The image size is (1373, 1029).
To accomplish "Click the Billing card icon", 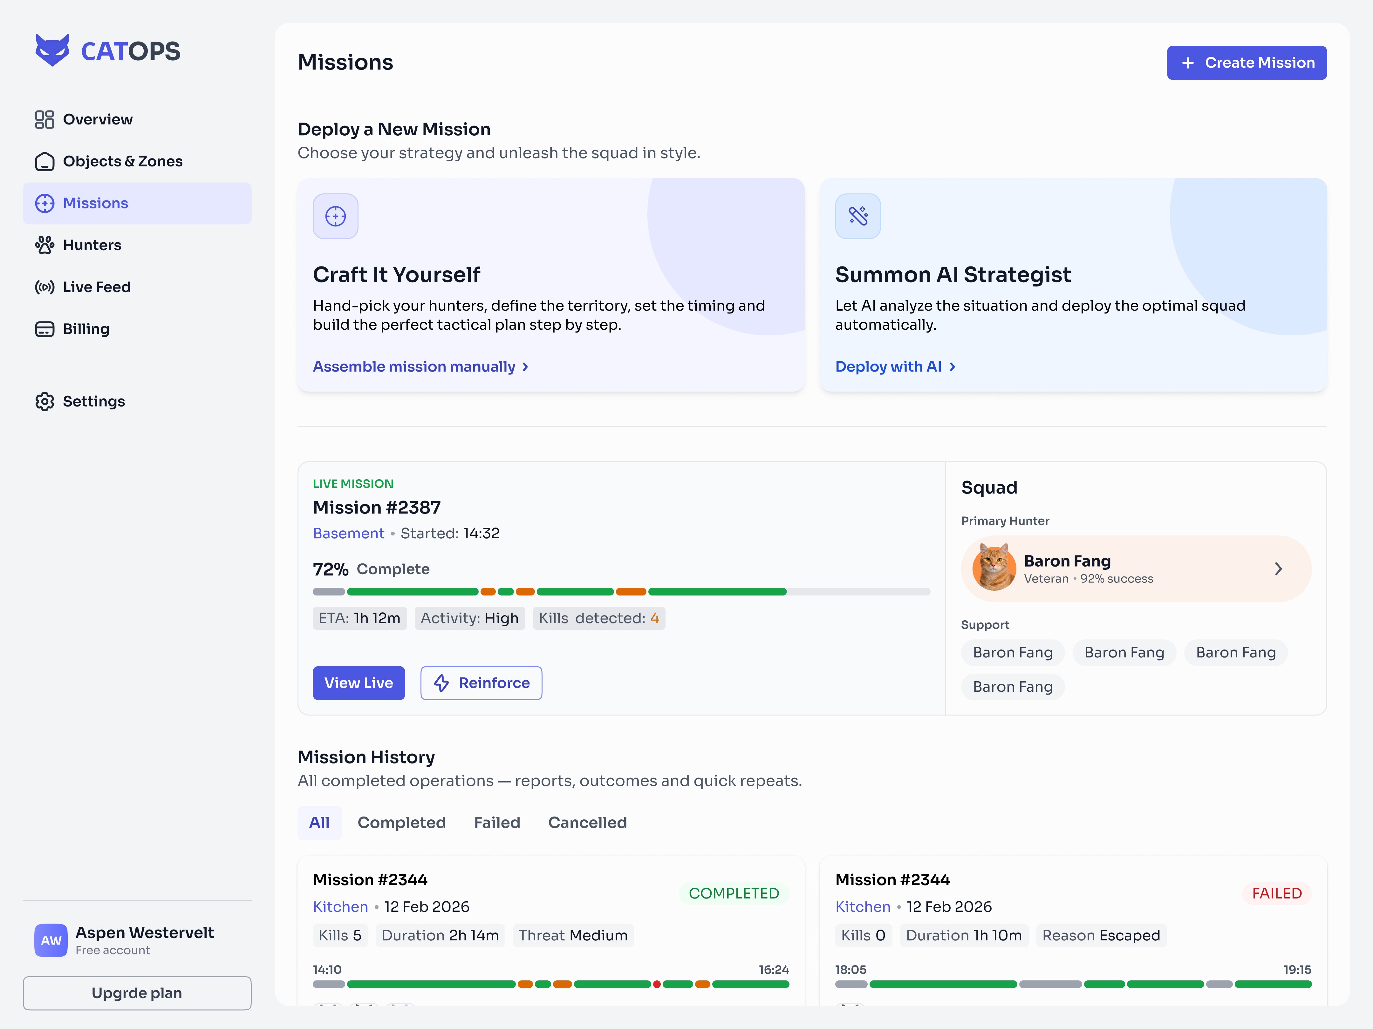I will tap(45, 329).
